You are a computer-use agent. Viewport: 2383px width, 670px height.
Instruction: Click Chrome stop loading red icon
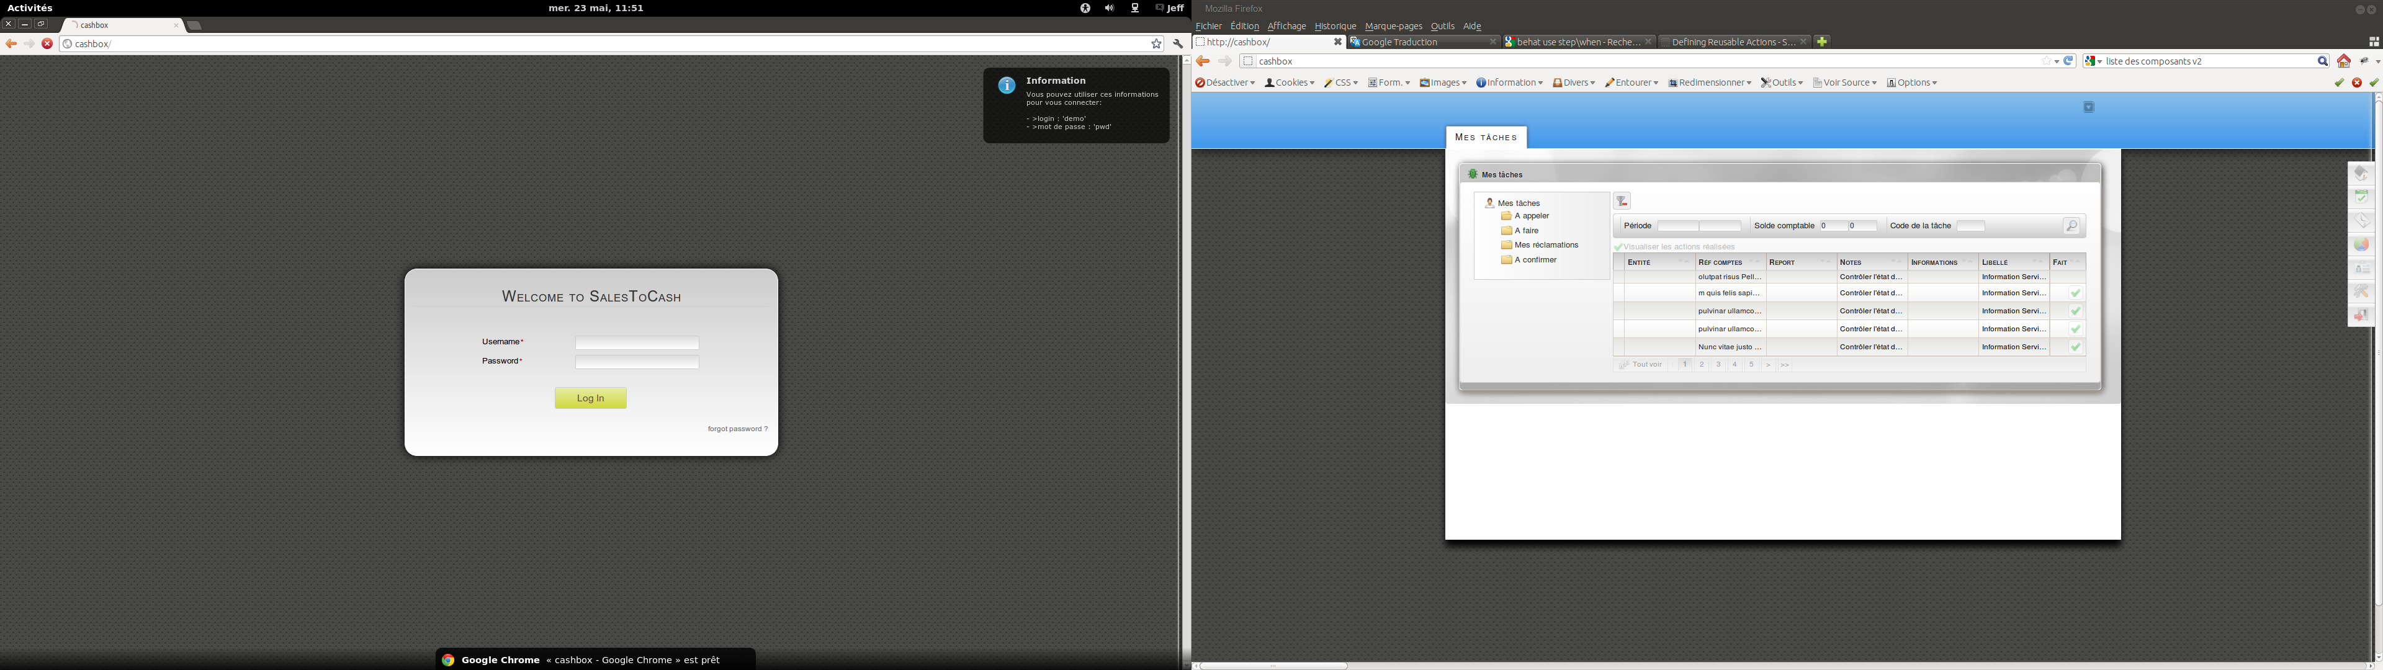(47, 45)
